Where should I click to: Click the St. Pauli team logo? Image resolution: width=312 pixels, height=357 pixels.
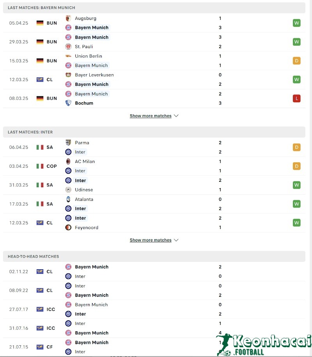click(x=68, y=46)
